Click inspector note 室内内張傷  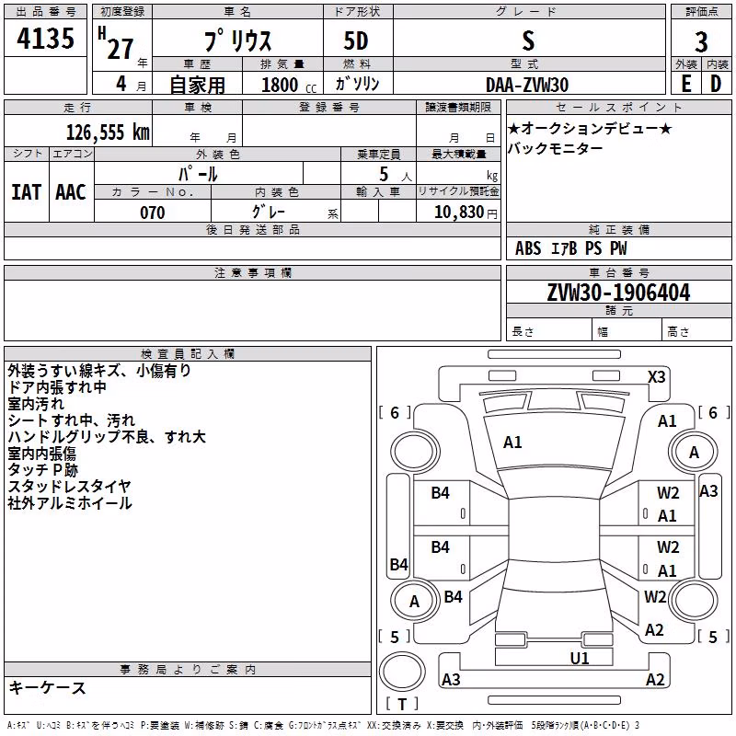pyautogui.click(x=41, y=453)
